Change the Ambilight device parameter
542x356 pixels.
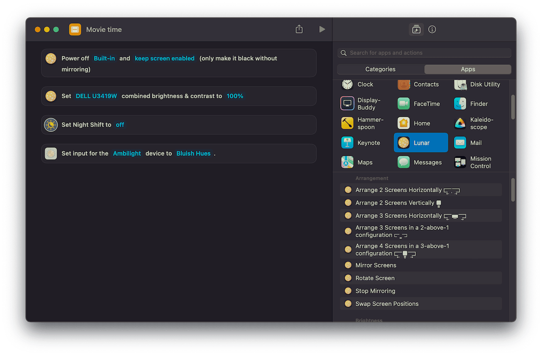tap(127, 153)
